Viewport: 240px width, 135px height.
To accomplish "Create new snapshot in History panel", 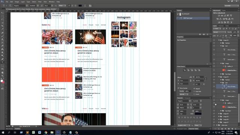I will tap(204, 34).
